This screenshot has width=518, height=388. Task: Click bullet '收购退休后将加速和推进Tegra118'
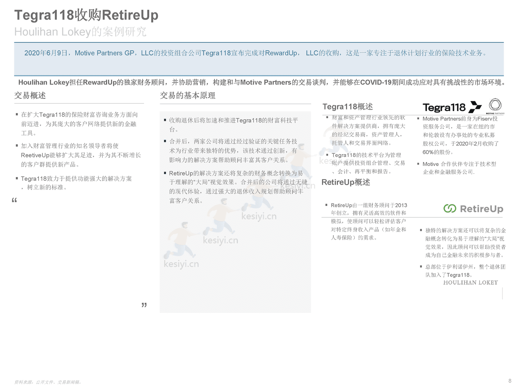tap(231, 125)
